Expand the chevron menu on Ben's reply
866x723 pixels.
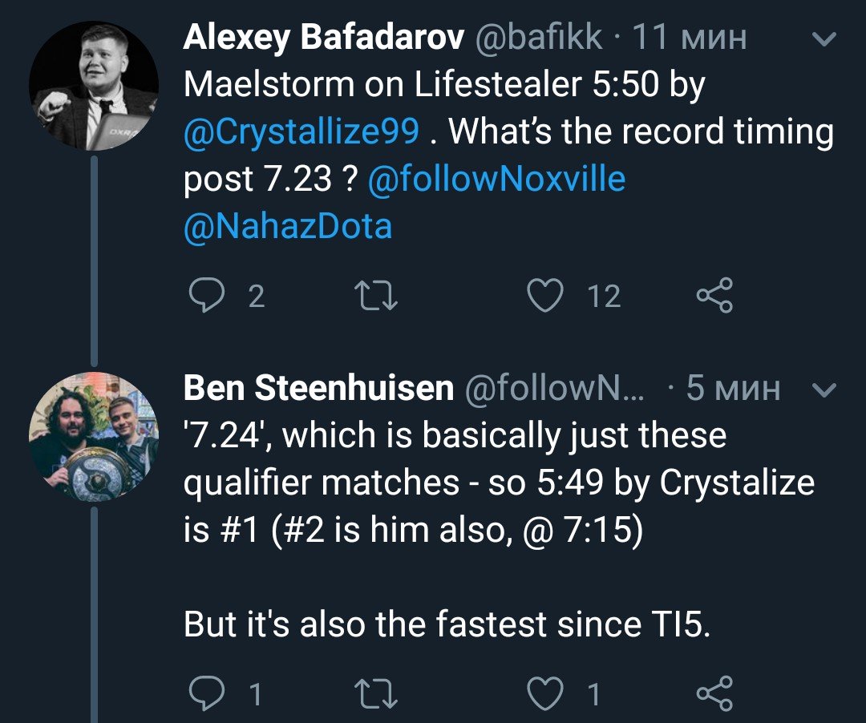coord(824,390)
